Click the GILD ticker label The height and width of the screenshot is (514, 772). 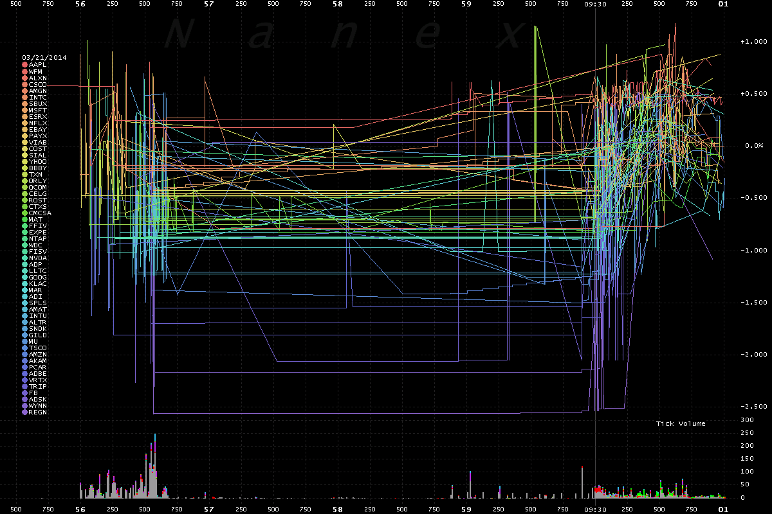[38, 335]
